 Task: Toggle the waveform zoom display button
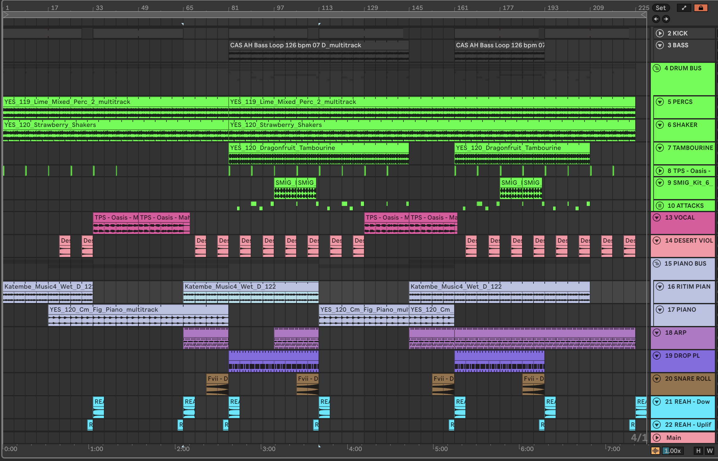tap(655, 451)
